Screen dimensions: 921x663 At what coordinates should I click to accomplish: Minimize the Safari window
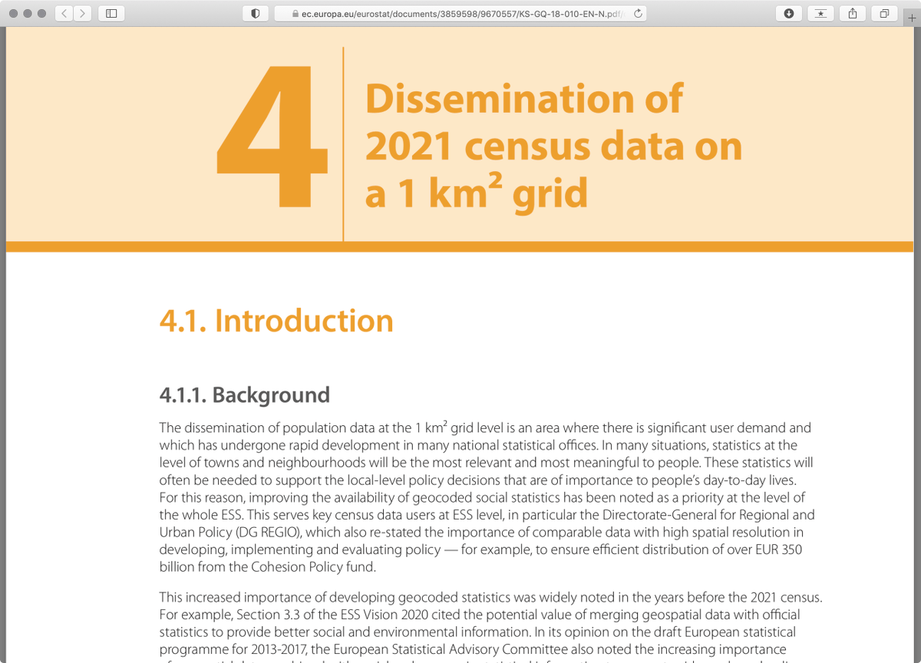tap(29, 13)
